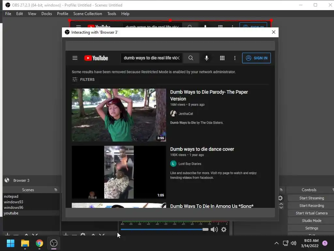Open audio mixer gear settings icon
This screenshot has width=334, height=251.
coord(224,229)
